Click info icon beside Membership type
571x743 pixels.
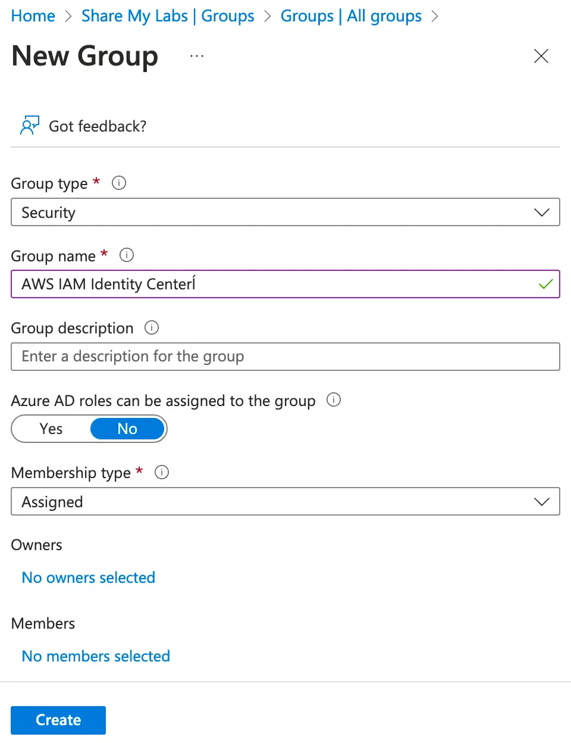click(x=162, y=472)
